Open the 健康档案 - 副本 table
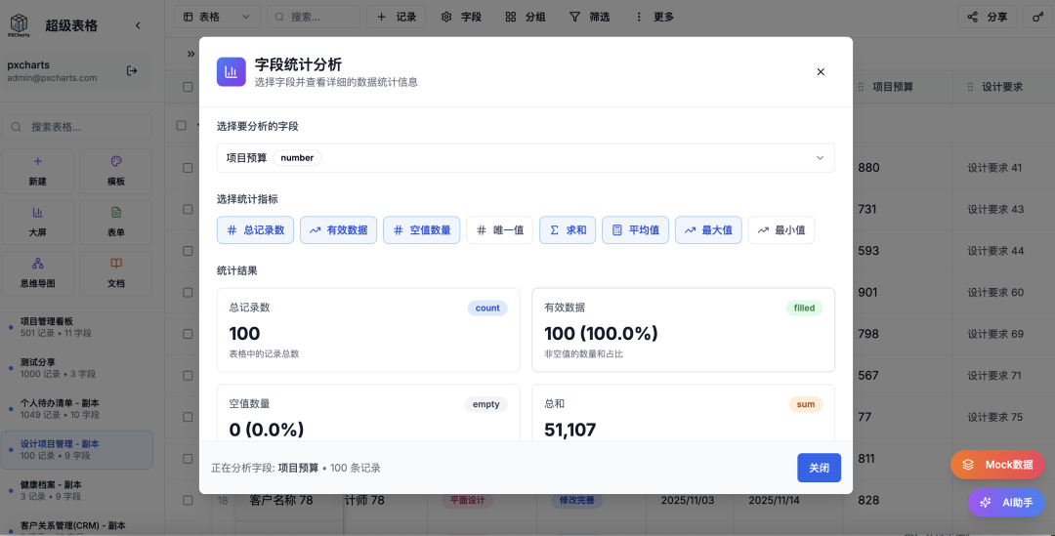This screenshot has height=536, width=1055. coord(77,490)
